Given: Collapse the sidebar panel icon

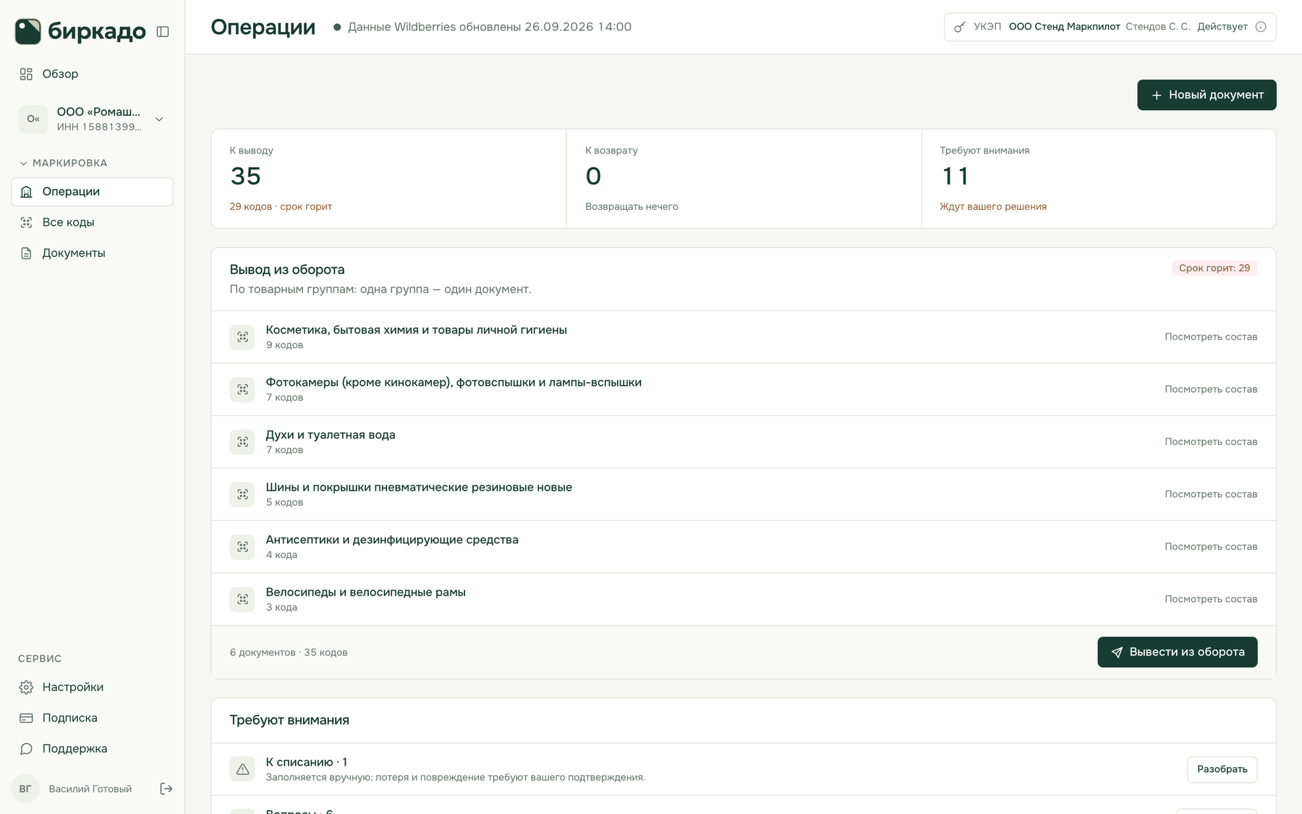Looking at the screenshot, I should coord(163,32).
